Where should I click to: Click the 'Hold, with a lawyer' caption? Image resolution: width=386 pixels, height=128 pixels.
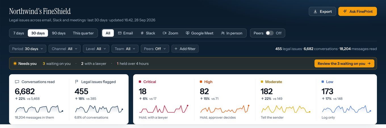[x=153, y=117]
